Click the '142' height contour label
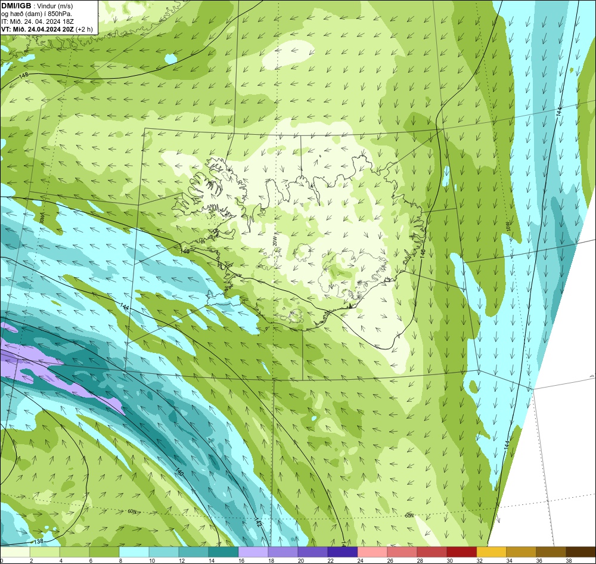The image size is (596, 564). (258, 522)
